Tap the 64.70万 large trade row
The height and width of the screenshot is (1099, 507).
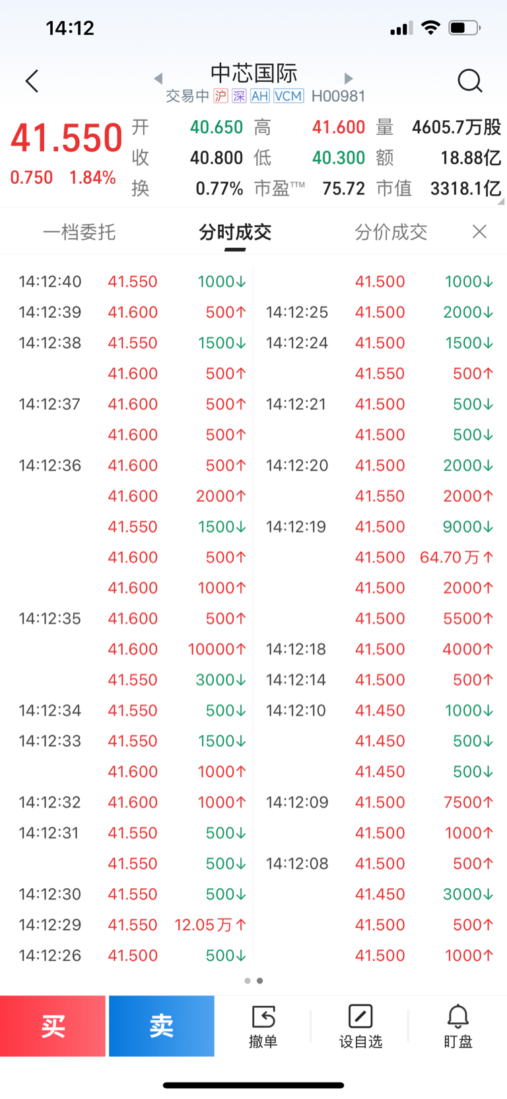tap(379, 557)
